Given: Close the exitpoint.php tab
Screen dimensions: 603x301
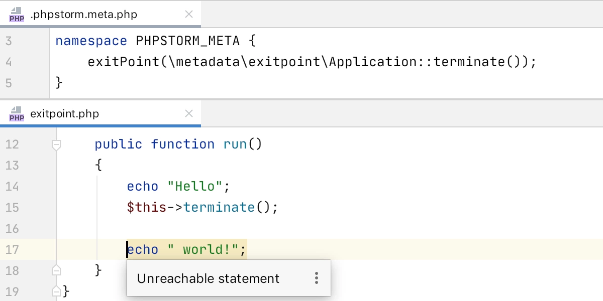Looking at the screenshot, I should 189,114.
